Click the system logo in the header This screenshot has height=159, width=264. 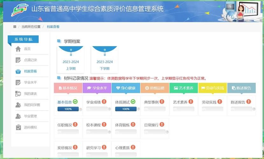20,10
